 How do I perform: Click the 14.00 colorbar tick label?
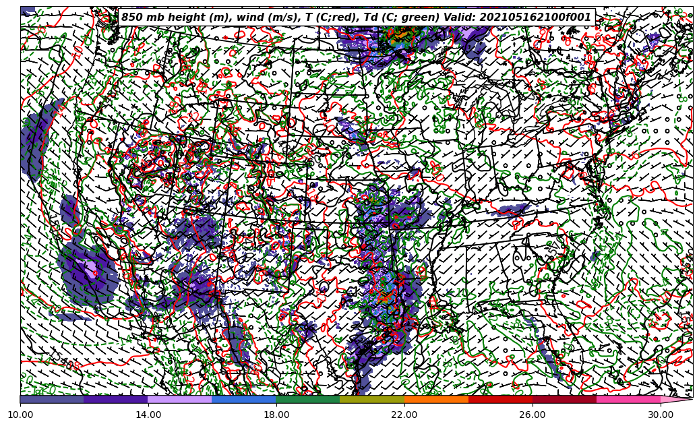click(148, 415)
